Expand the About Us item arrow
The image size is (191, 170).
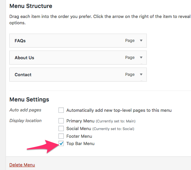coord(141,58)
